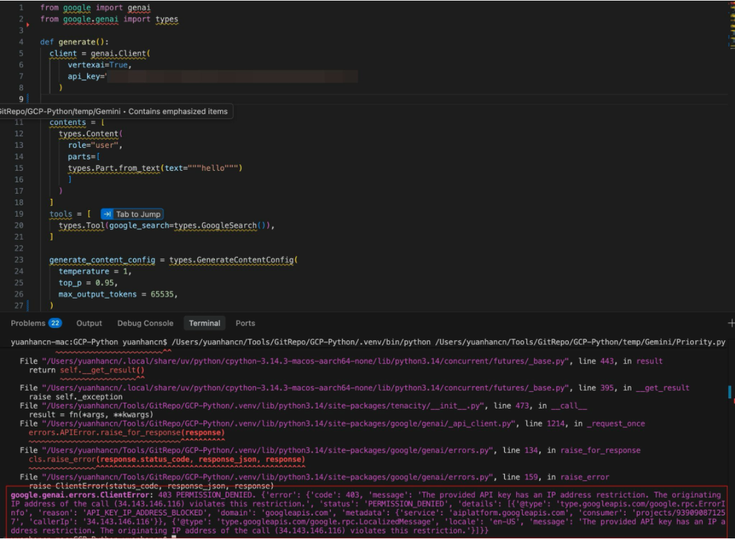Click line number 9 in the gutter
Viewport: 735px width, 539px height.
(21, 99)
